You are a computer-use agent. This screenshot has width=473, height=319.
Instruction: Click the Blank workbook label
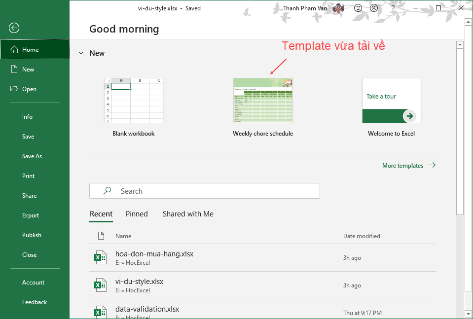point(133,134)
